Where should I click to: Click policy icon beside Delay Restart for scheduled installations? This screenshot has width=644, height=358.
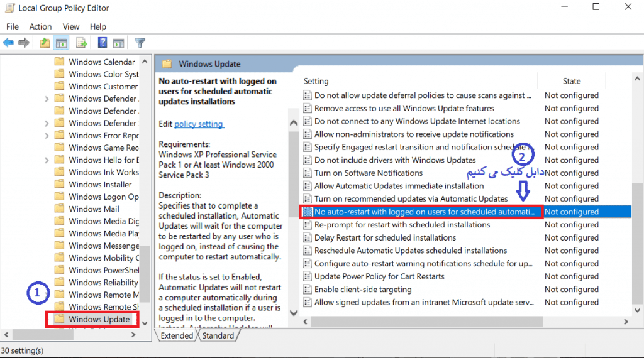point(307,238)
